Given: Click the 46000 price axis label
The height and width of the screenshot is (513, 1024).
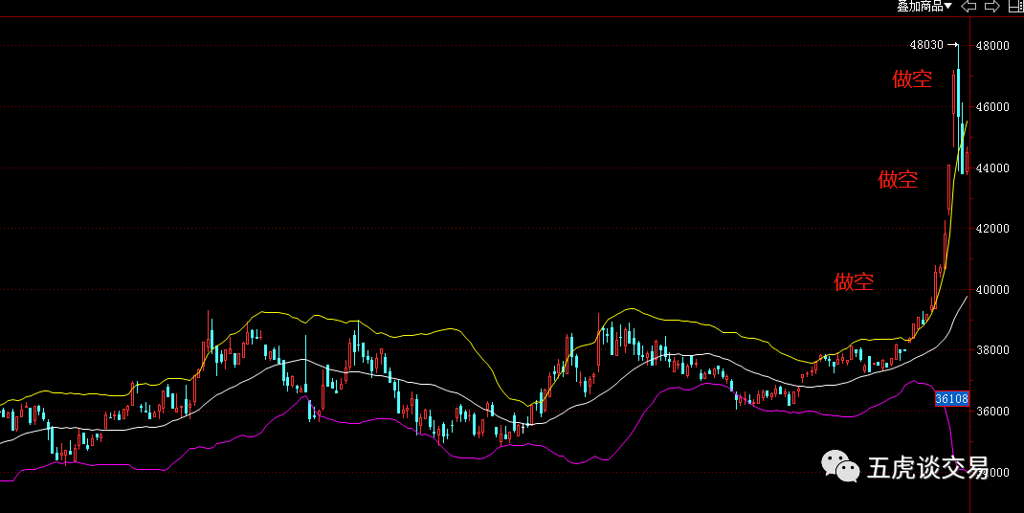Looking at the screenshot, I should point(992,106).
